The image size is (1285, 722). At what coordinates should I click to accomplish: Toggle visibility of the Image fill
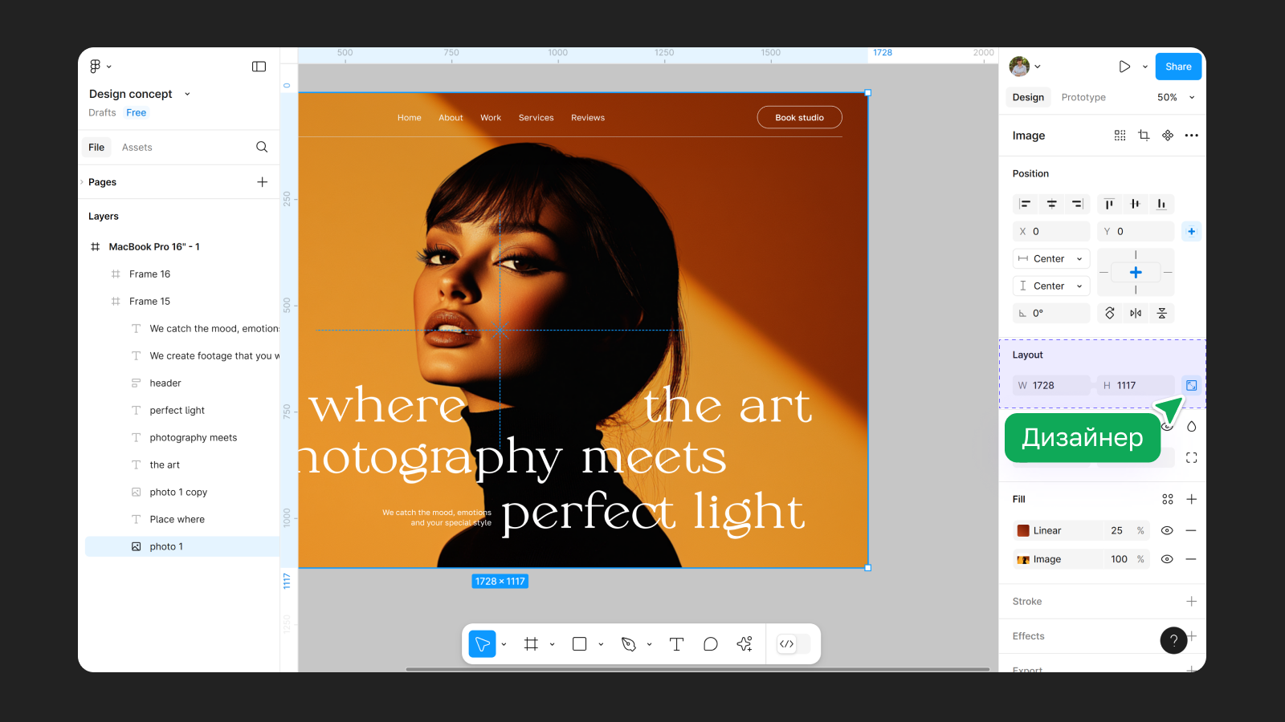coord(1167,559)
